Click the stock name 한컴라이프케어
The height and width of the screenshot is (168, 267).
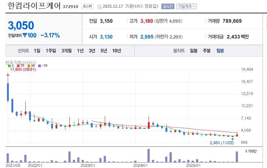click(34, 6)
